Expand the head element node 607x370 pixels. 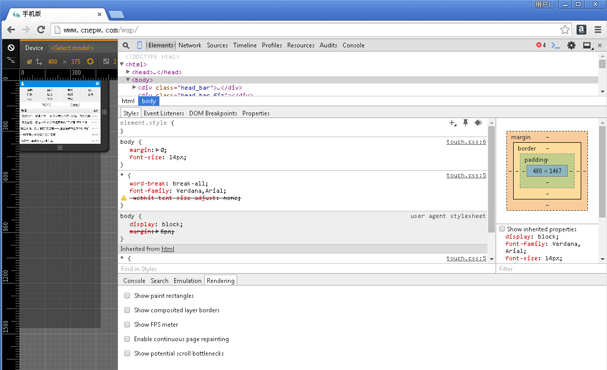(x=128, y=72)
